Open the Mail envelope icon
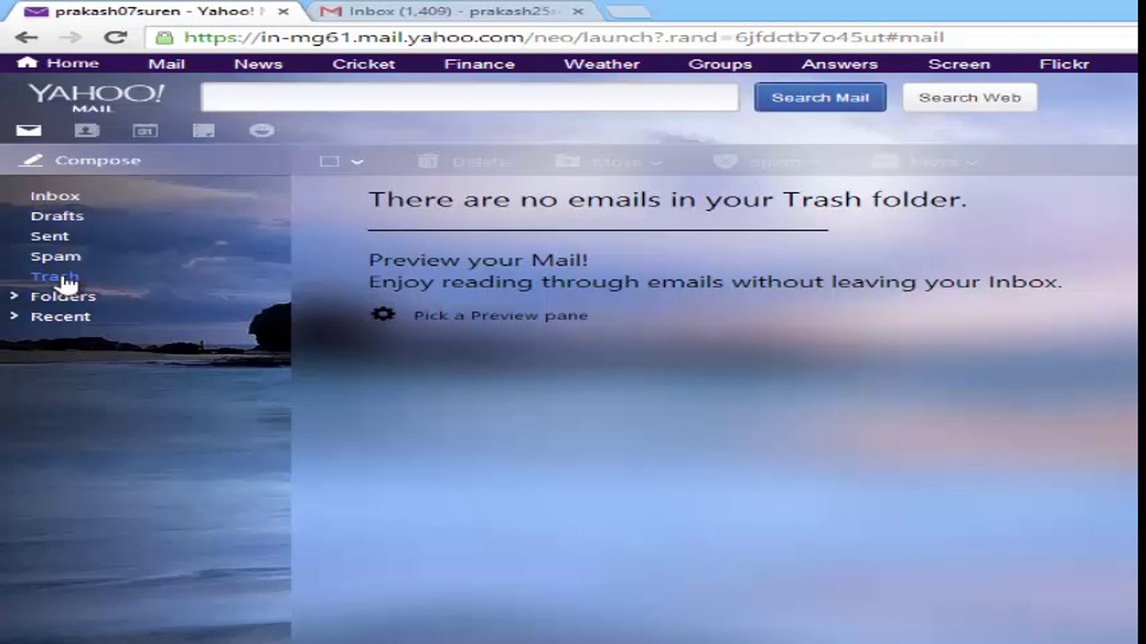 [x=29, y=131]
